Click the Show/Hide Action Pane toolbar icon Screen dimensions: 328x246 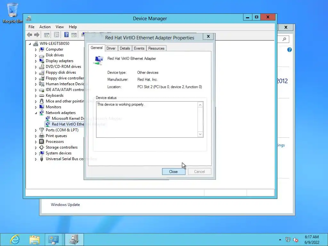pyautogui.click(x=74, y=35)
